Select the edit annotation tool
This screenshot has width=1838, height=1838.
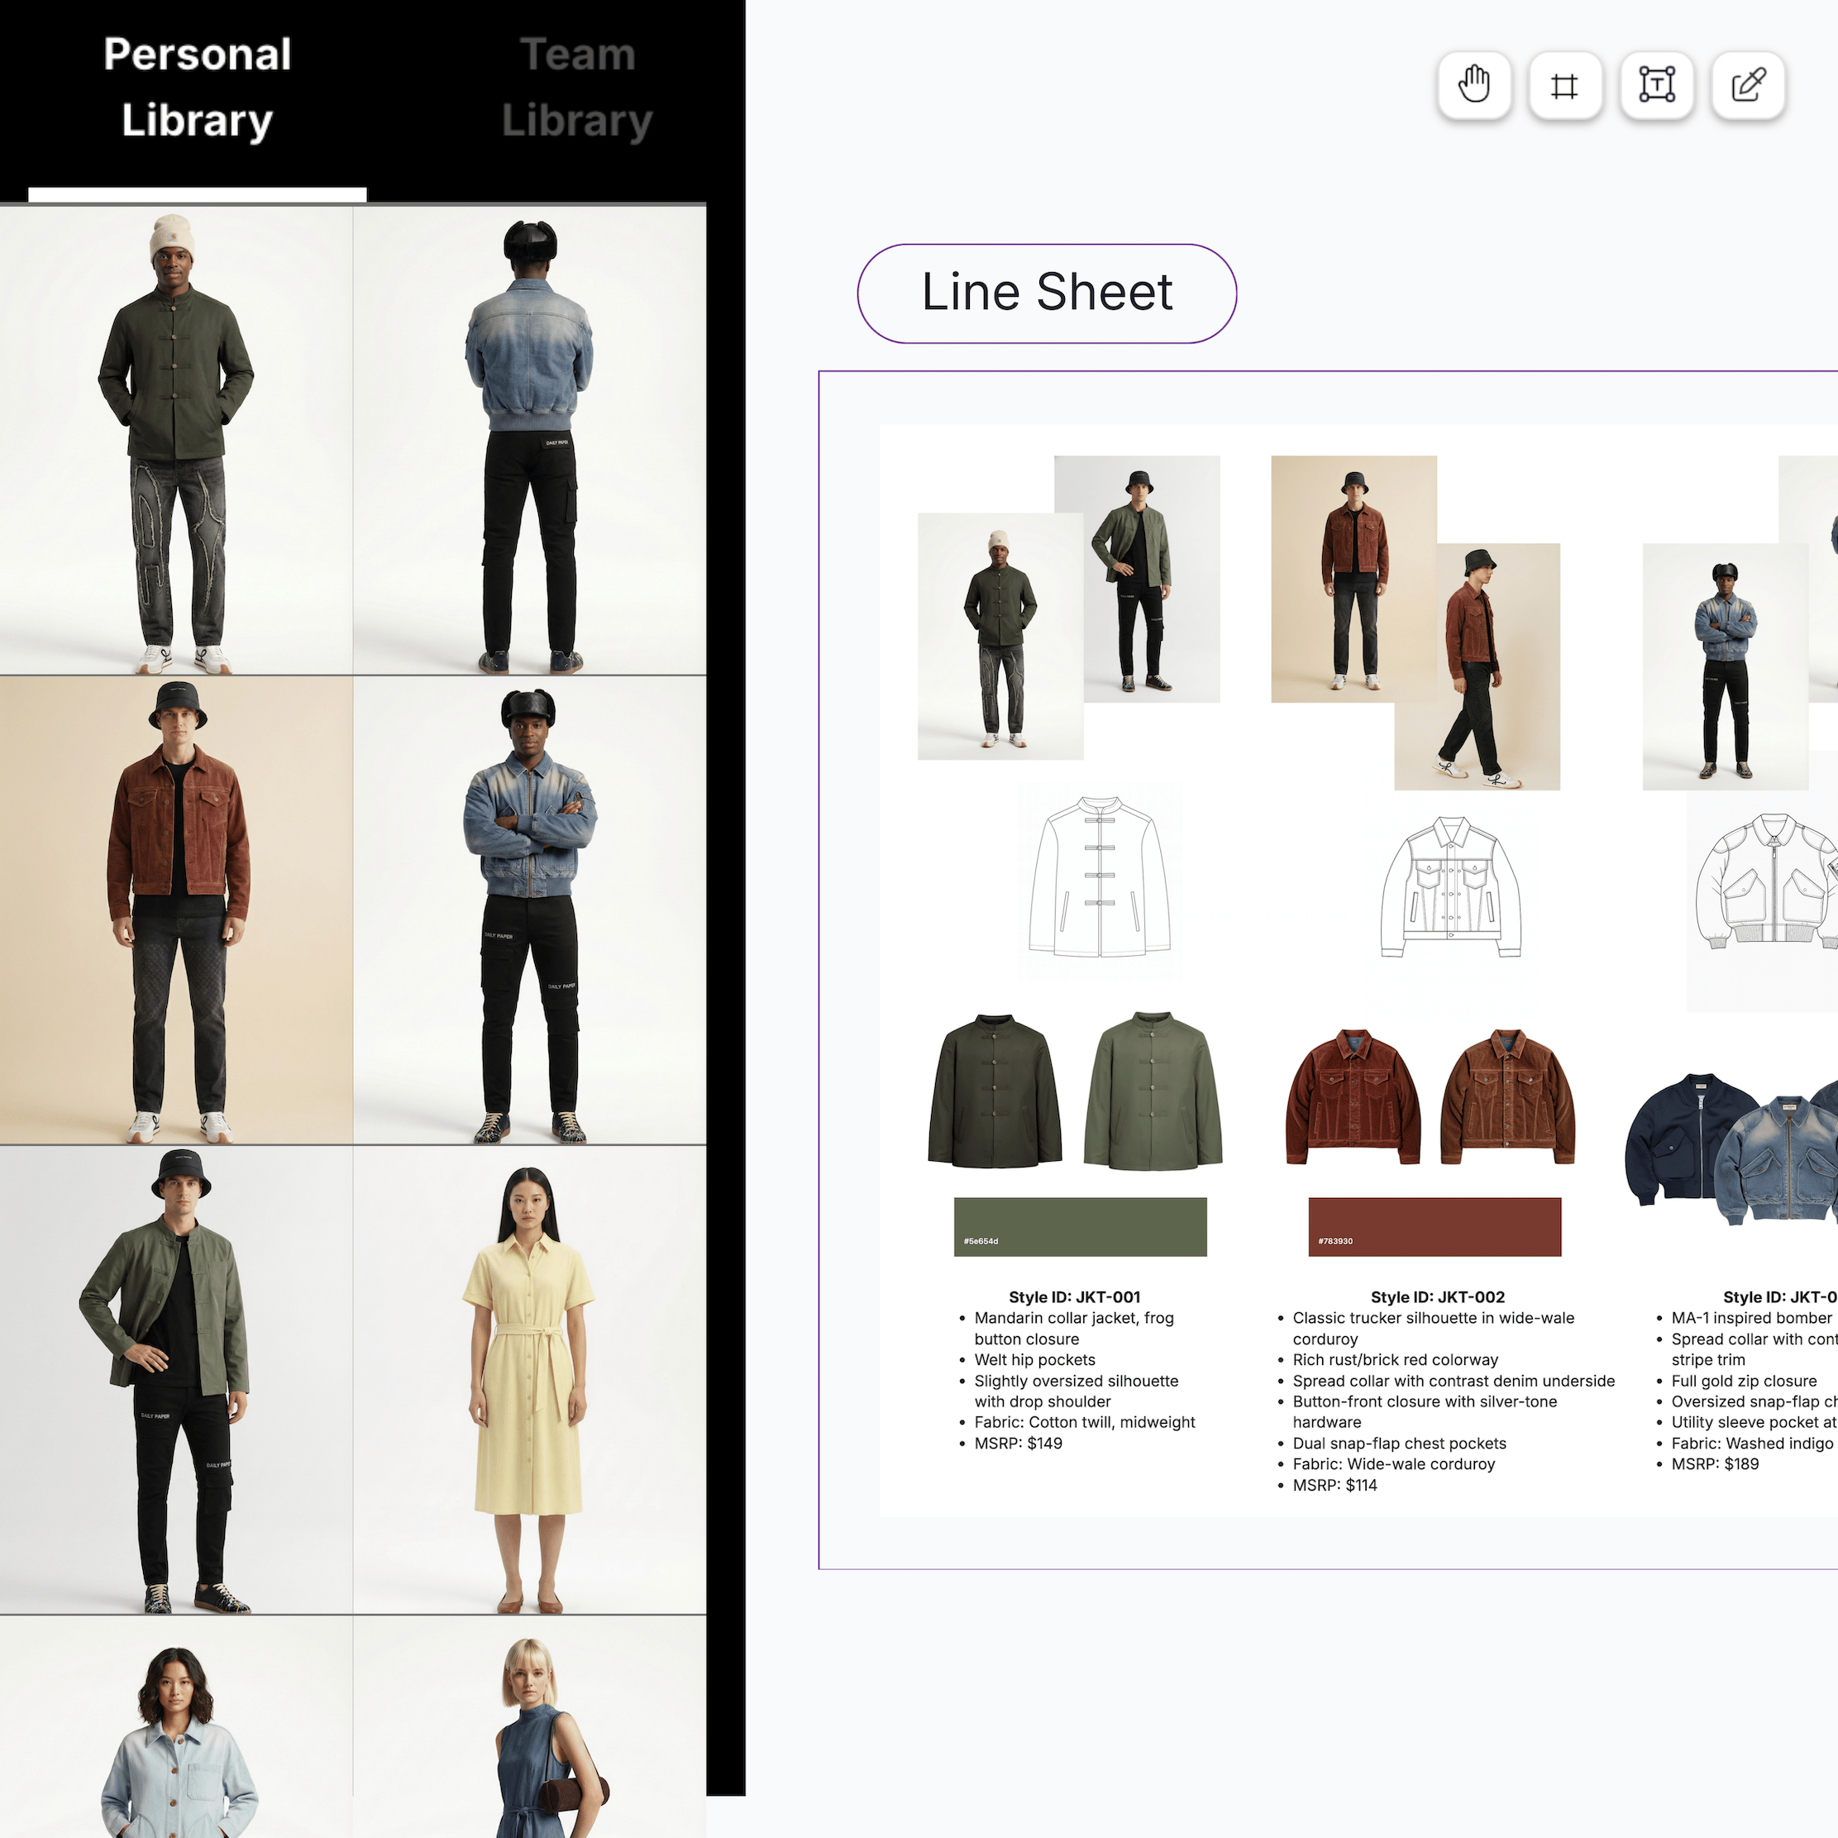coord(1747,84)
